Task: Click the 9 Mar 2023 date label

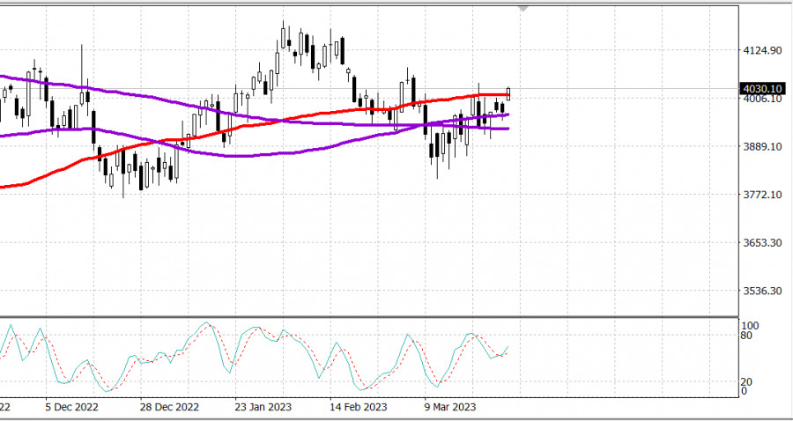Action: pyautogui.click(x=449, y=408)
